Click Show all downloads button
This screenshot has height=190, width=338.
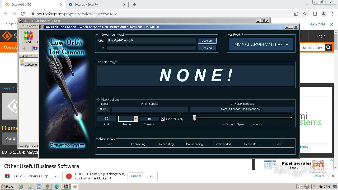[319, 176]
